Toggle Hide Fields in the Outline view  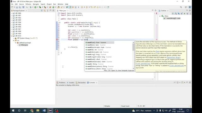click(x=179, y=13)
